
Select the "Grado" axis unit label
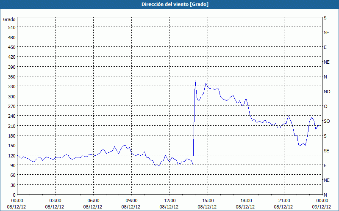(9, 19)
